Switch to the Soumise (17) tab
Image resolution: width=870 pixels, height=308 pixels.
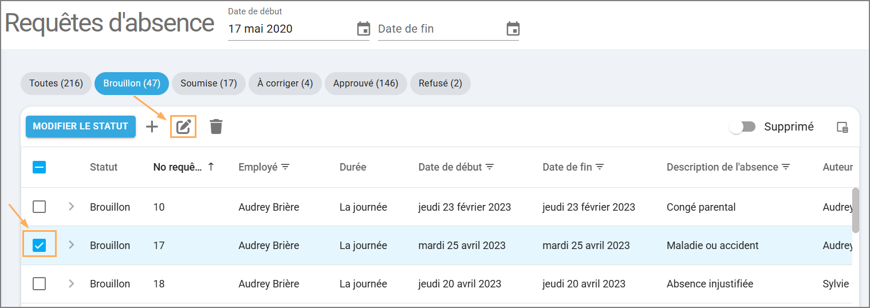208,84
